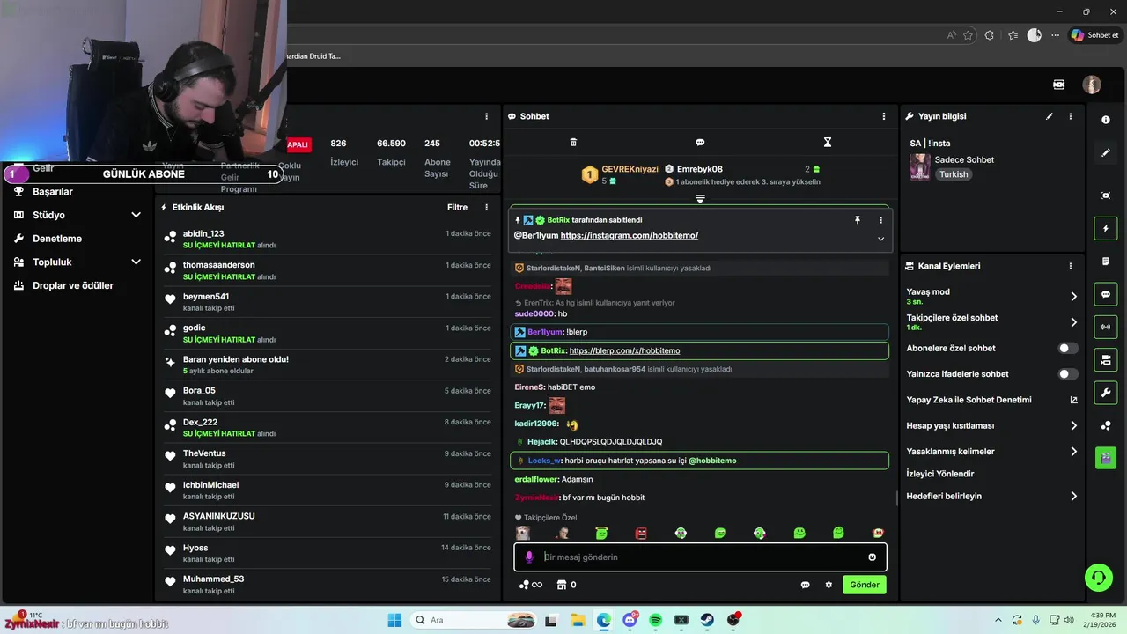This screenshot has height=634, width=1127.
Task: Click the Locks_w chat username
Action: pyautogui.click(x=544, y=461)
